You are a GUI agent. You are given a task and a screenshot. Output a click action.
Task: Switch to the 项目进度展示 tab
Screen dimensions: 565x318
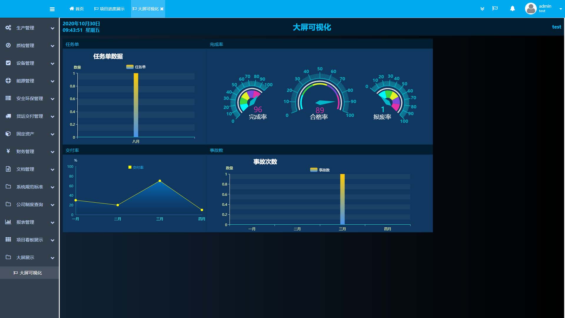(x=109, y=9)
